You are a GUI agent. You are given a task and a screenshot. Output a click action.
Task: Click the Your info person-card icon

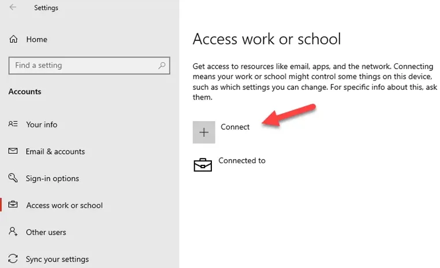(13, 124)
